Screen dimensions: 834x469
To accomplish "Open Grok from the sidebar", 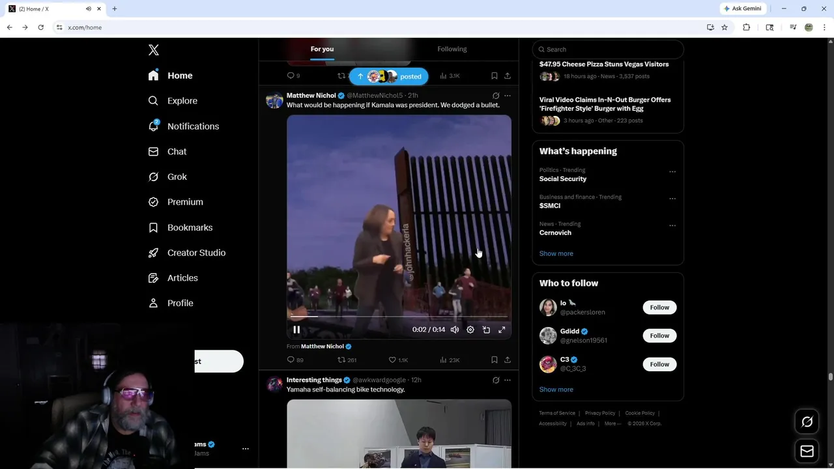I will click(167, 177).
